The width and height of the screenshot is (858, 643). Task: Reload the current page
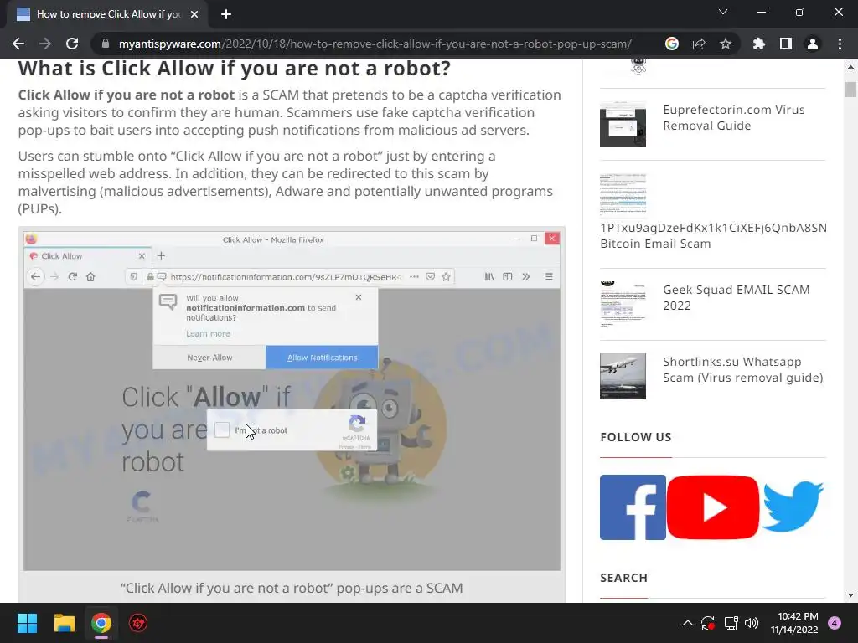[x=72, y=44]
